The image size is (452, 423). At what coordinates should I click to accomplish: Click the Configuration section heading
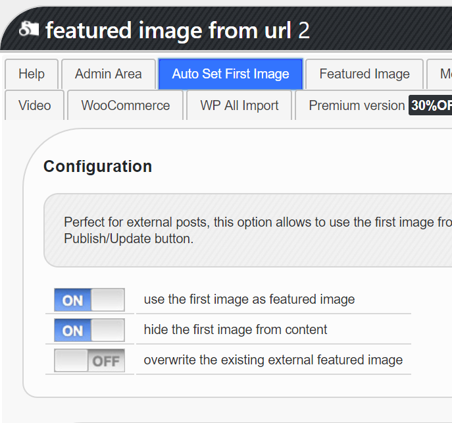pyautogui.click(x=97, y=167)
